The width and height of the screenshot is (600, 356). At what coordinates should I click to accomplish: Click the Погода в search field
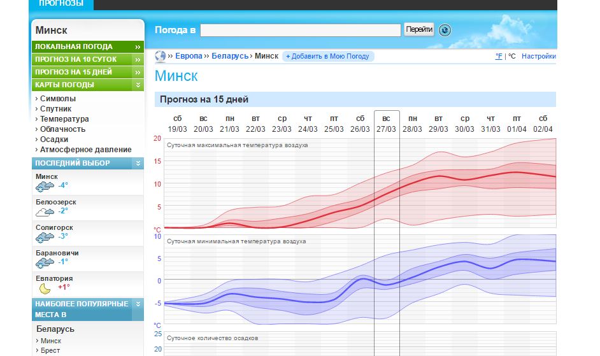300,30
